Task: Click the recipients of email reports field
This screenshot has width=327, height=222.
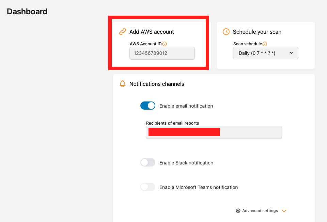Action: click(214, 132)
